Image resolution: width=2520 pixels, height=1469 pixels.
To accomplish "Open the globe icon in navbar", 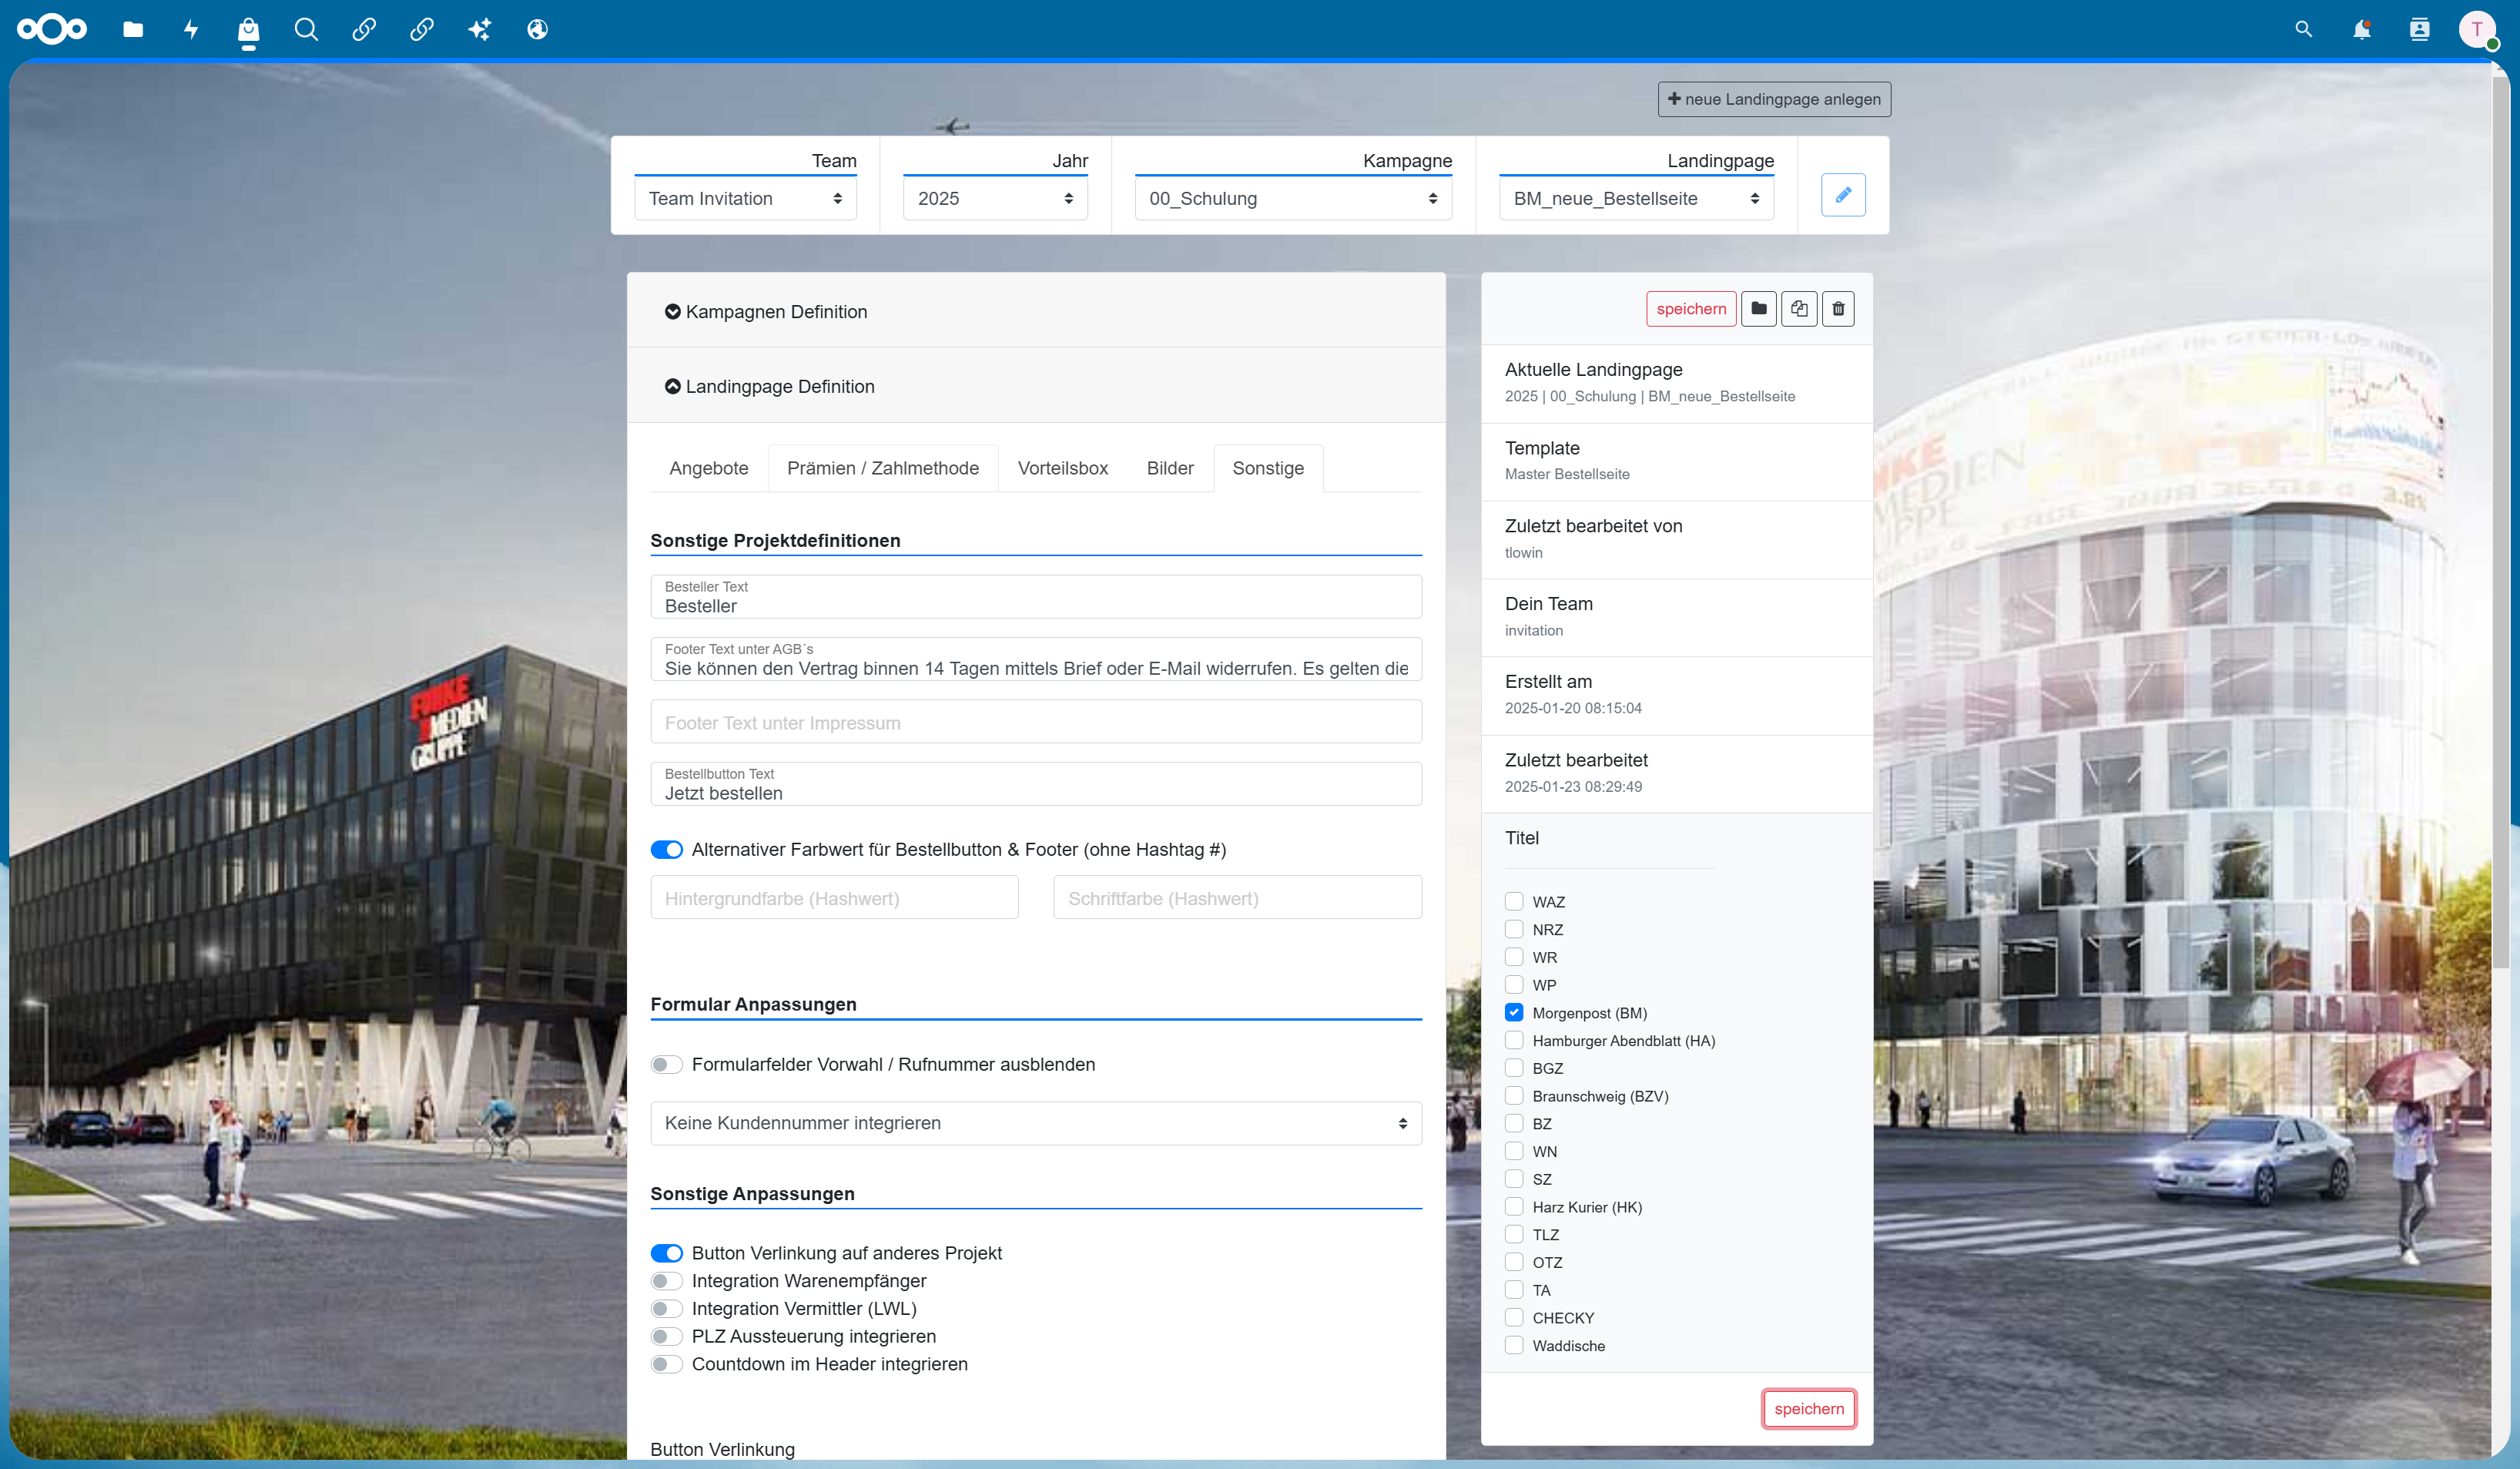I will 538,29.
